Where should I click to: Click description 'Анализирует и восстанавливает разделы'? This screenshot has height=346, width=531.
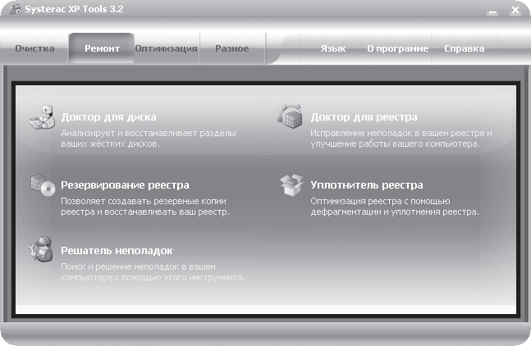point(149,134)
